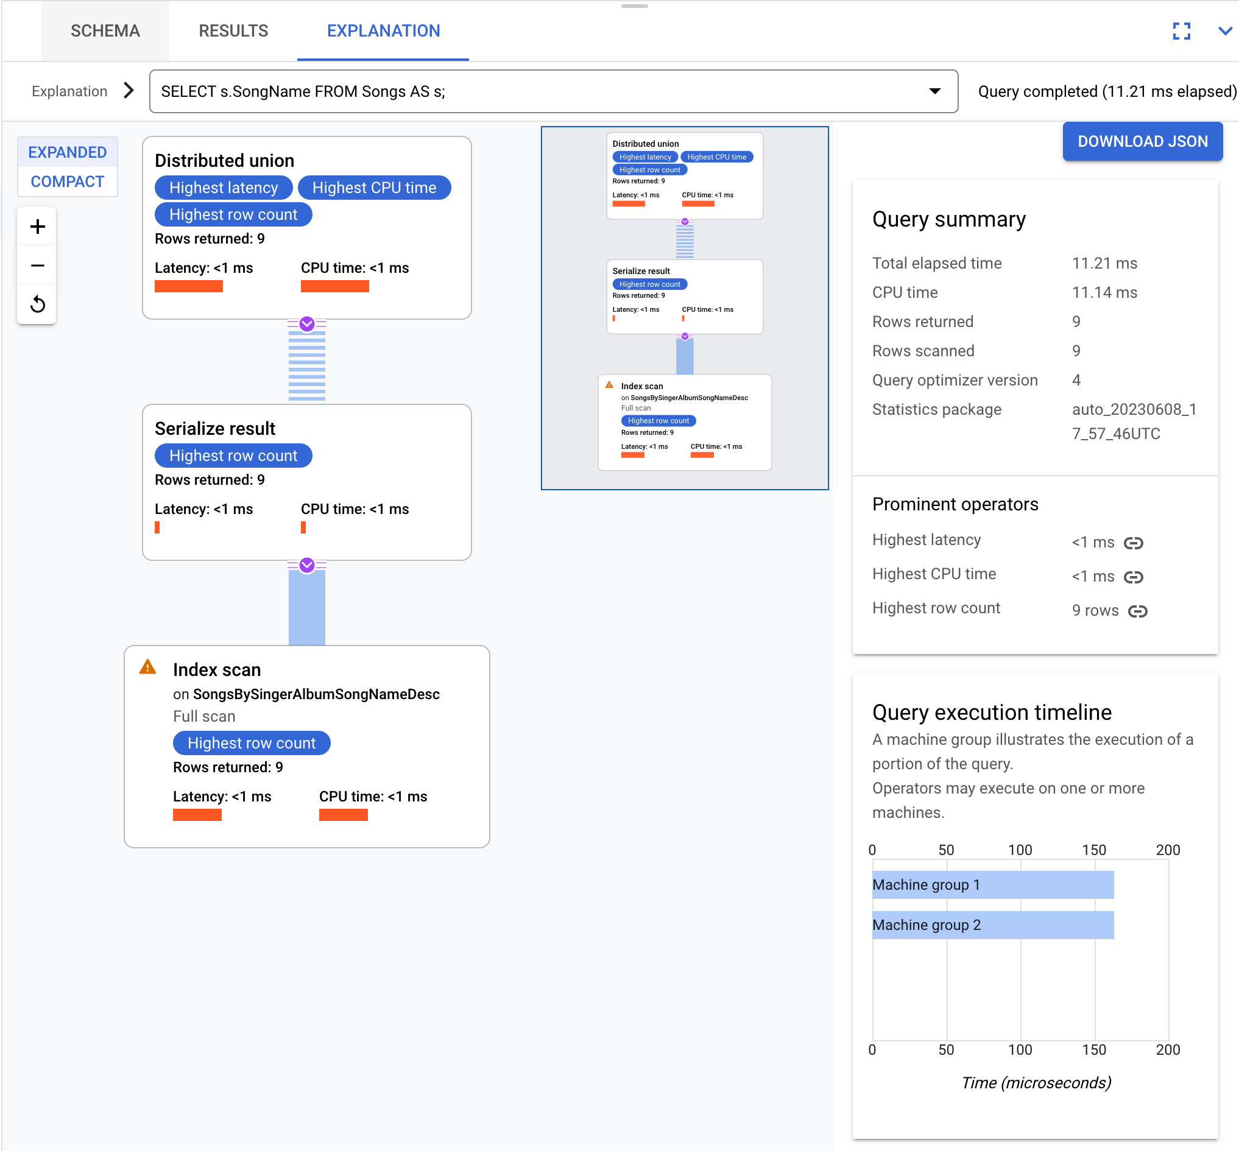Select the SCHEMA tab

pyautogui.click(x=106, y=30)
